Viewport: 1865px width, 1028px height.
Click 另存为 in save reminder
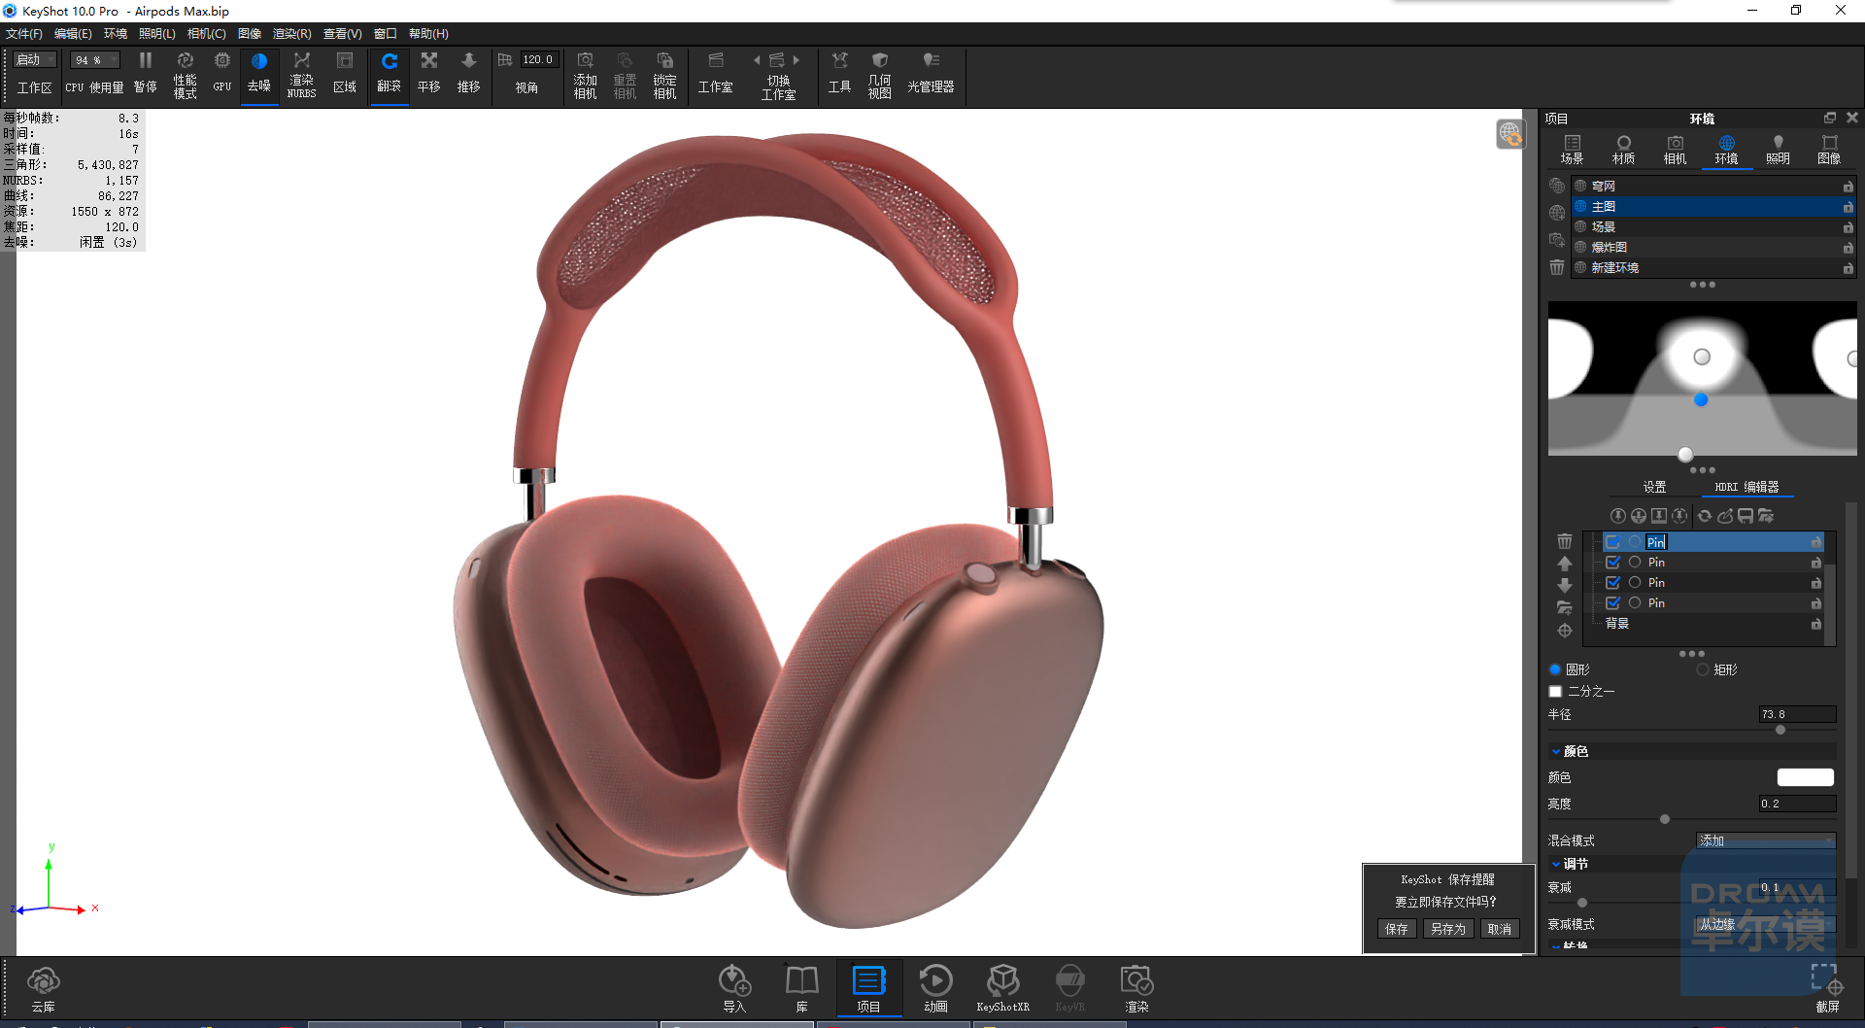(1447, 929)
